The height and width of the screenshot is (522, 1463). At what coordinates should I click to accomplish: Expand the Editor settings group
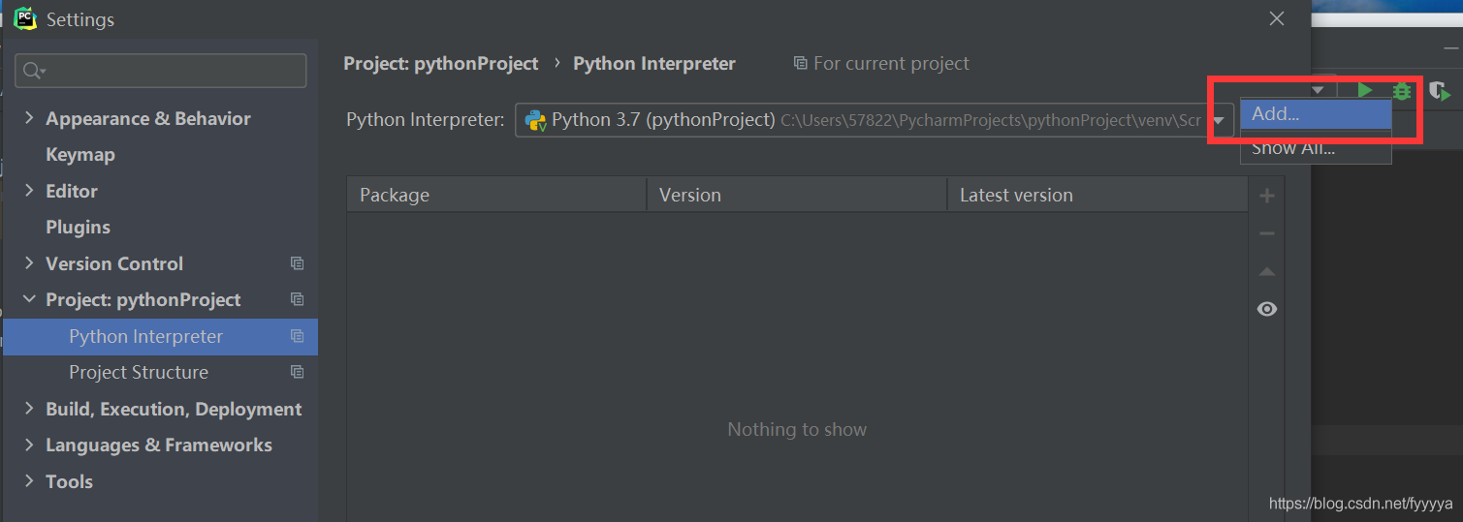point(28,191)
